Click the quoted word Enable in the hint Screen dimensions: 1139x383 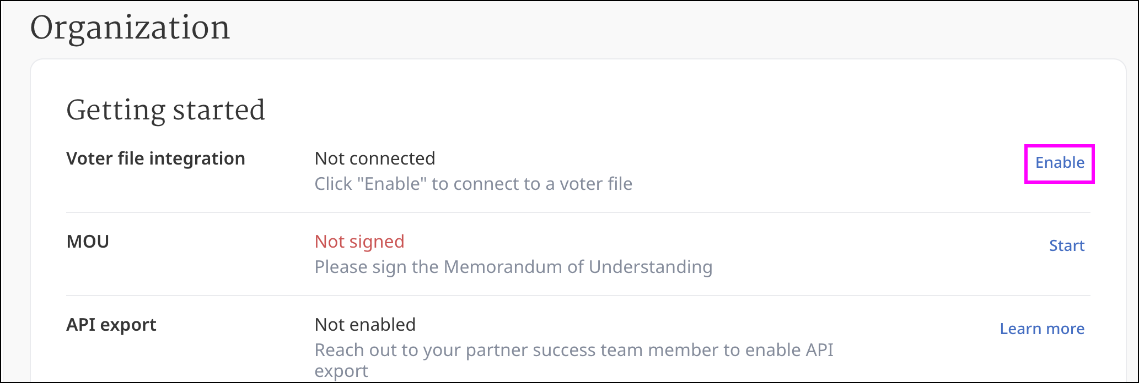tap(391, 184)
